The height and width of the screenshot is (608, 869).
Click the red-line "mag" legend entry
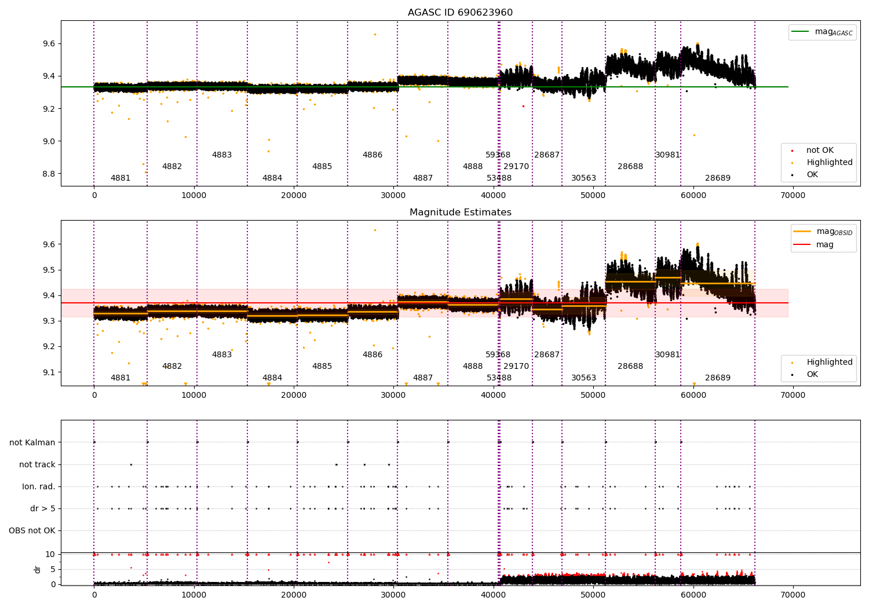[813, 245]
